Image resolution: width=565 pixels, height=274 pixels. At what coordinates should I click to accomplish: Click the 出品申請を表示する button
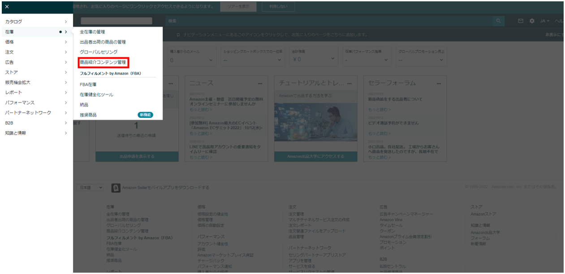point(137,156)
